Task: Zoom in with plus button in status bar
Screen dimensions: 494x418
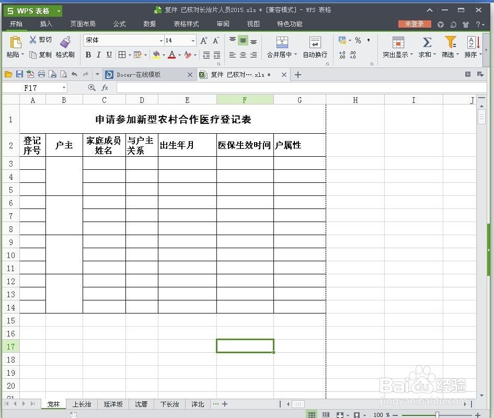Action: click(x=478, y=415)
